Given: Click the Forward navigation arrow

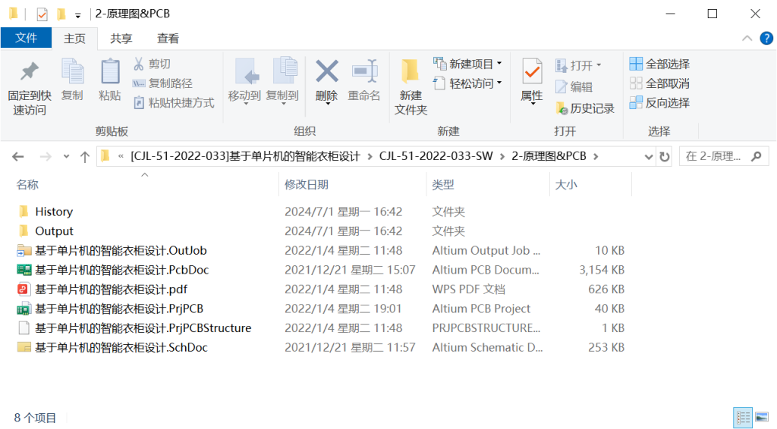Looking at the screenshot, I should 46,157.
